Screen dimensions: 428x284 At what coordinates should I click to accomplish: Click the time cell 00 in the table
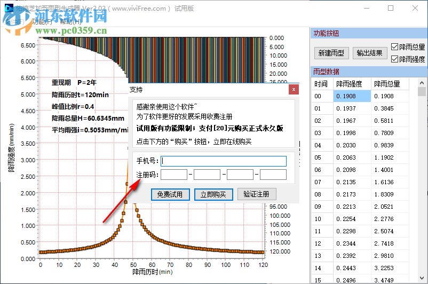[322, 96]
